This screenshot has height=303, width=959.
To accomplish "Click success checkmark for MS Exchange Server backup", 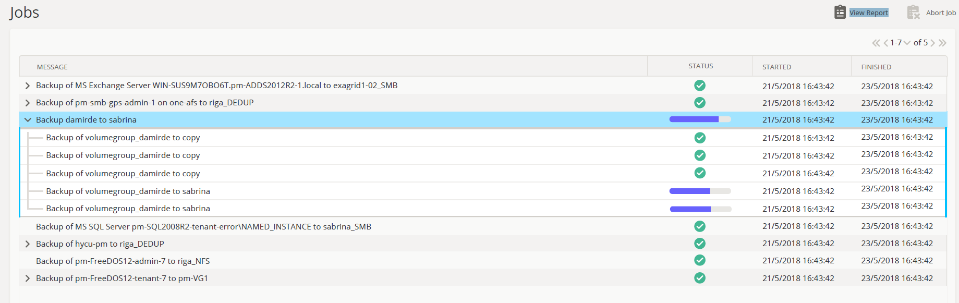I will click(700, 86).
